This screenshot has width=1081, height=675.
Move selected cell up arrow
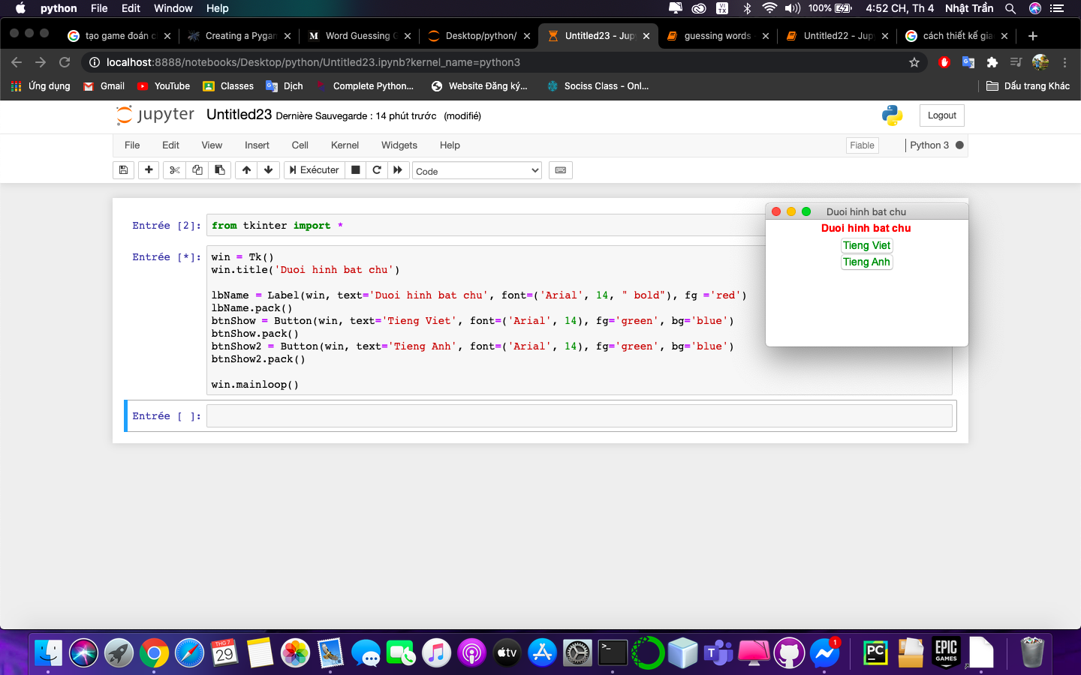click(x=246, y=170)
